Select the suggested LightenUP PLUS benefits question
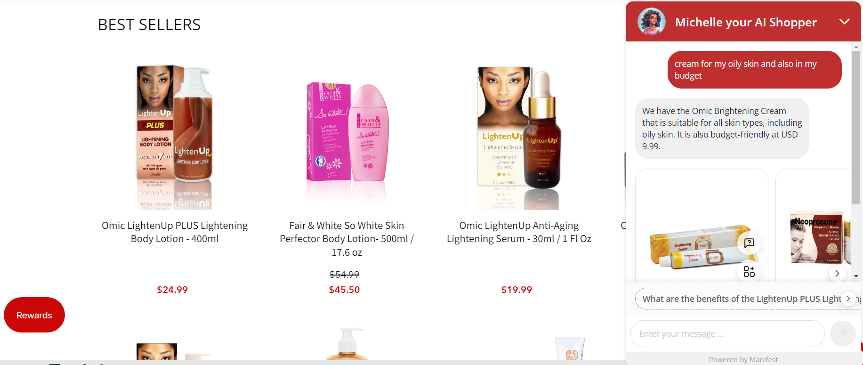This screenshot has height=365, width=863. (742, 299)
